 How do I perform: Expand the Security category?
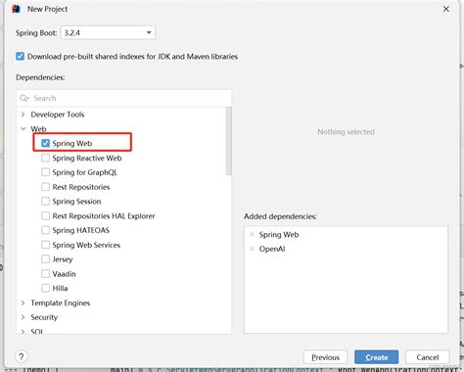(23, 317)
